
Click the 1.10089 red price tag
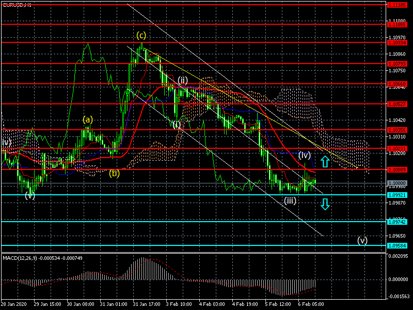pos(397,170)
